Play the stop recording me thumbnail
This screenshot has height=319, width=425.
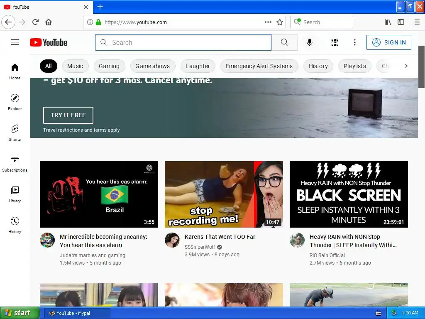(x=224, y=194)
